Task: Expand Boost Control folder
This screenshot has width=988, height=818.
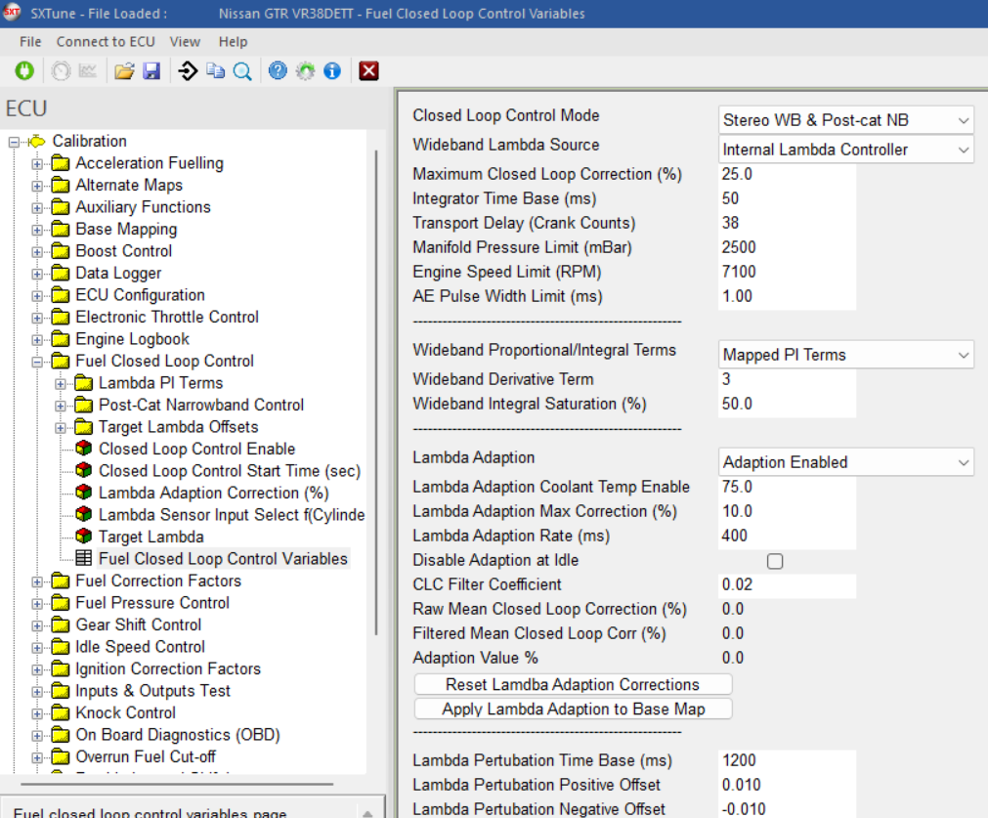Action: click(37, 252)
